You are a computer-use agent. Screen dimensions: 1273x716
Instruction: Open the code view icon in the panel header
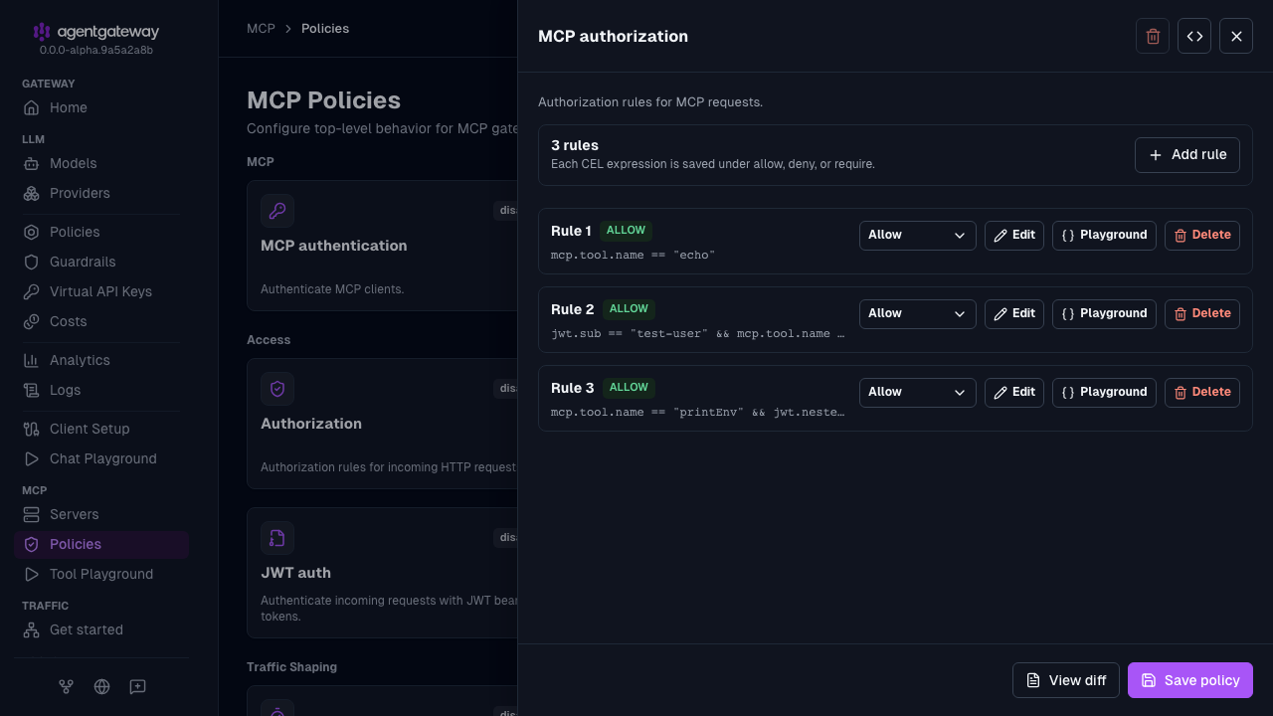pos(1194,36)
